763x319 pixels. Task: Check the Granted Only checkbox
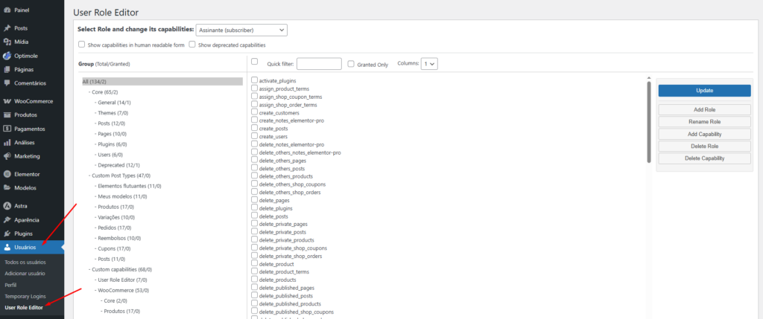pos(351,65)
